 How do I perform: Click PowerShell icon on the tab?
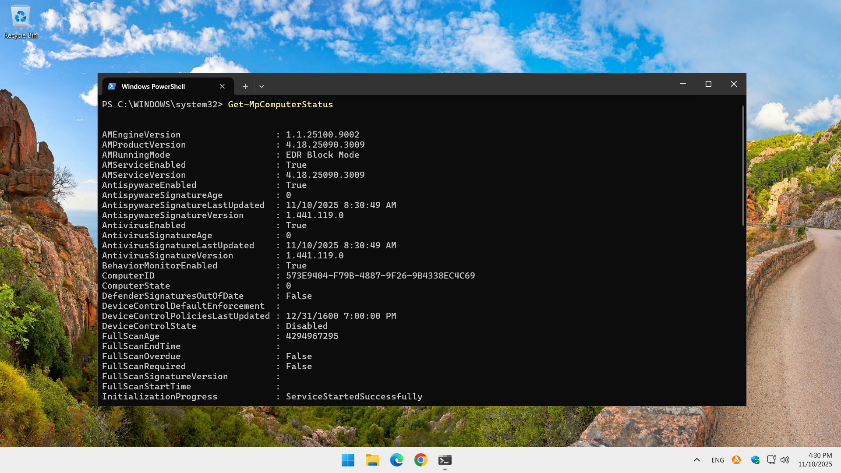tap(112, 86)
